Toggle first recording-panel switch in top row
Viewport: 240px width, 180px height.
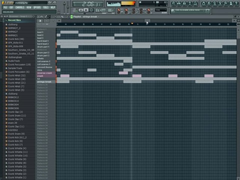pos(119,10)
